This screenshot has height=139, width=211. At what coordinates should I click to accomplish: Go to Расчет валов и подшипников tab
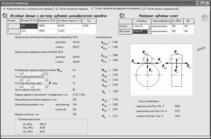pyautogui.click(x=161, y=9)
